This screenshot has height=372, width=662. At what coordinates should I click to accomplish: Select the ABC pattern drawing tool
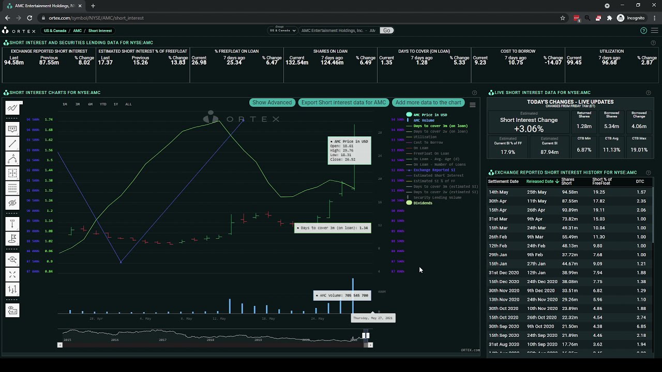point(12,159)
